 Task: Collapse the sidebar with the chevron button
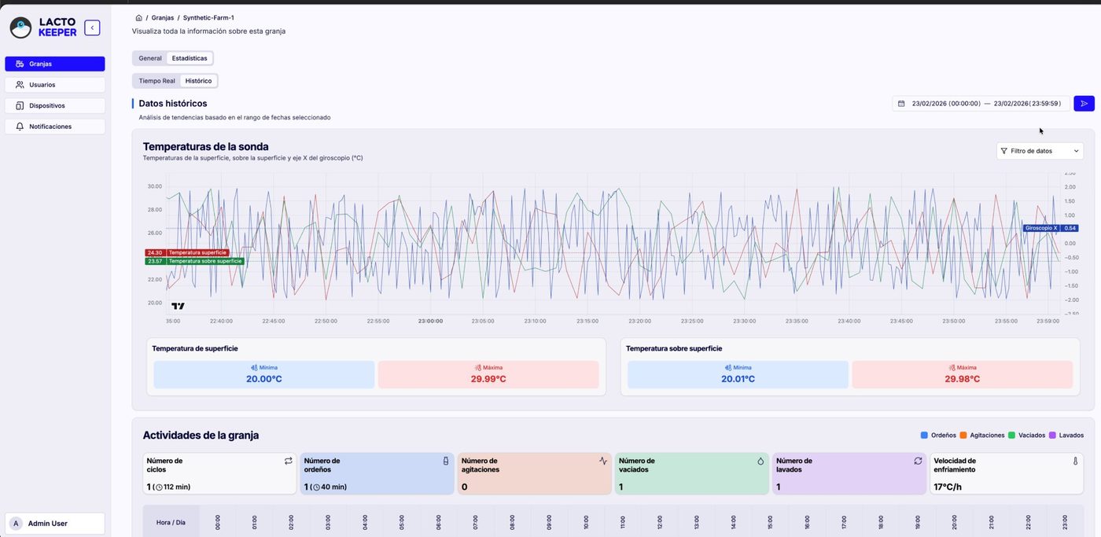92,28
